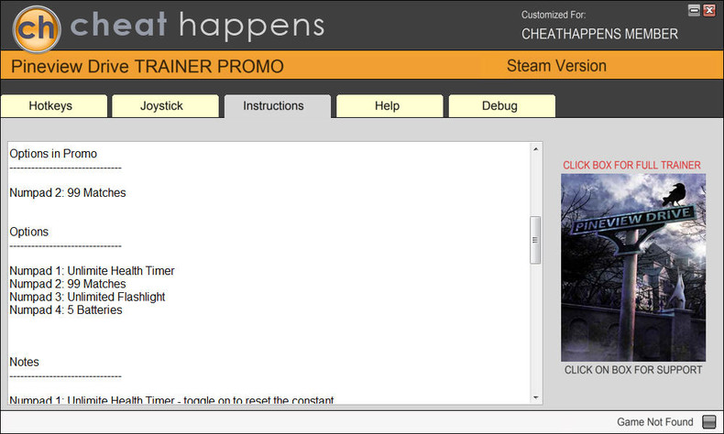The image size is (724, 434).
Task: Open the Debug tab
Action: click(x=502, y=106)
